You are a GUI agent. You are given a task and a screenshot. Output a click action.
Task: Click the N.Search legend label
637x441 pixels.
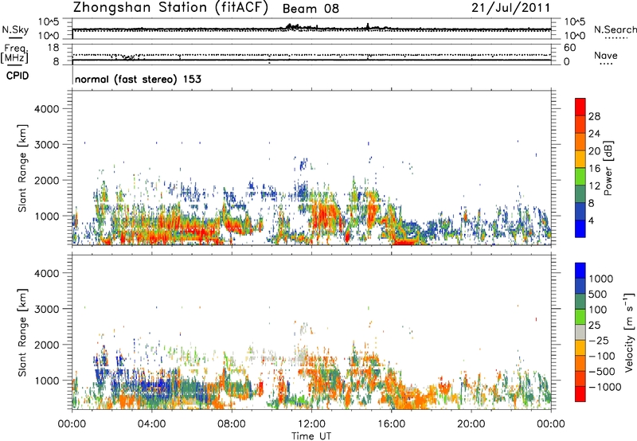coord(615,29)
